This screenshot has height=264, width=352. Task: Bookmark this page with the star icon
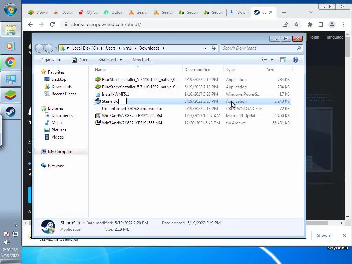pos(296,24)
